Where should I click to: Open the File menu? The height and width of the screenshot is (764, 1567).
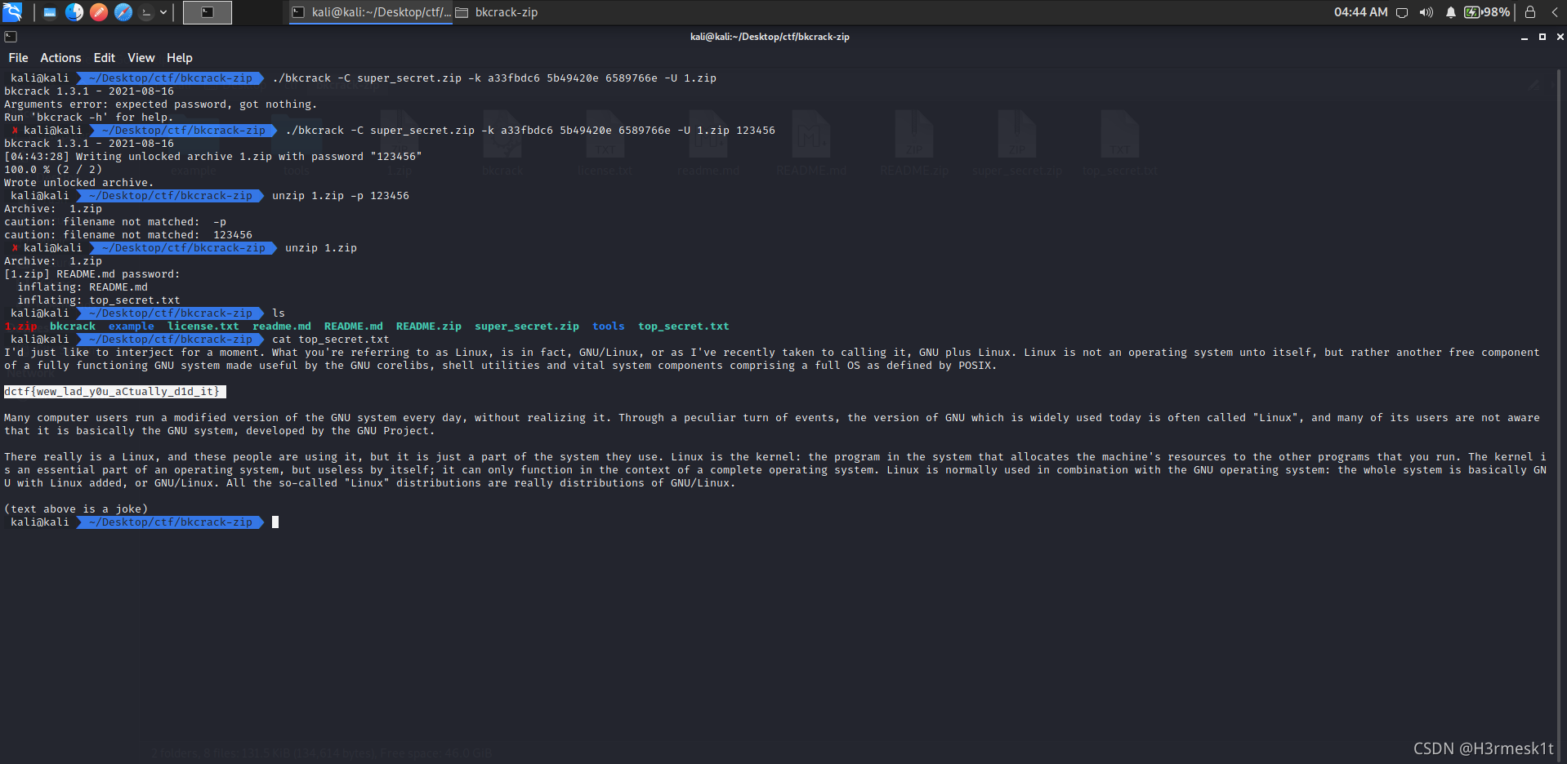coord(18,58)
